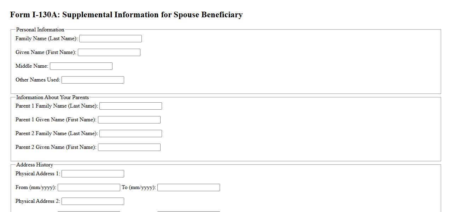Click the Personal Information section legend

40,30
